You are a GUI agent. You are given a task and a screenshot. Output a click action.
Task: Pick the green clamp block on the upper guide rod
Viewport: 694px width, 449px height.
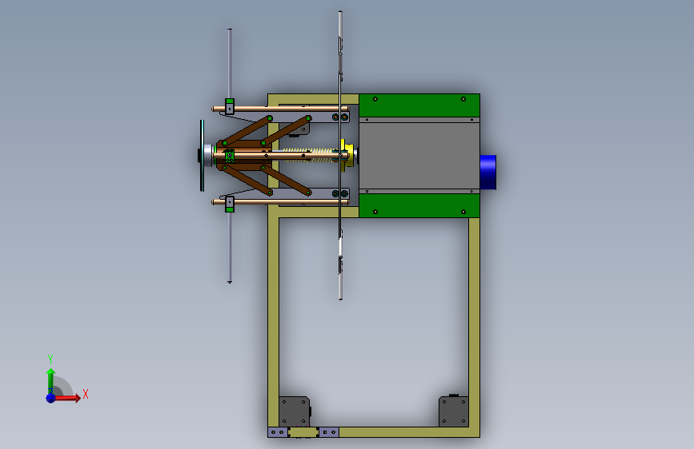point(230,106)
